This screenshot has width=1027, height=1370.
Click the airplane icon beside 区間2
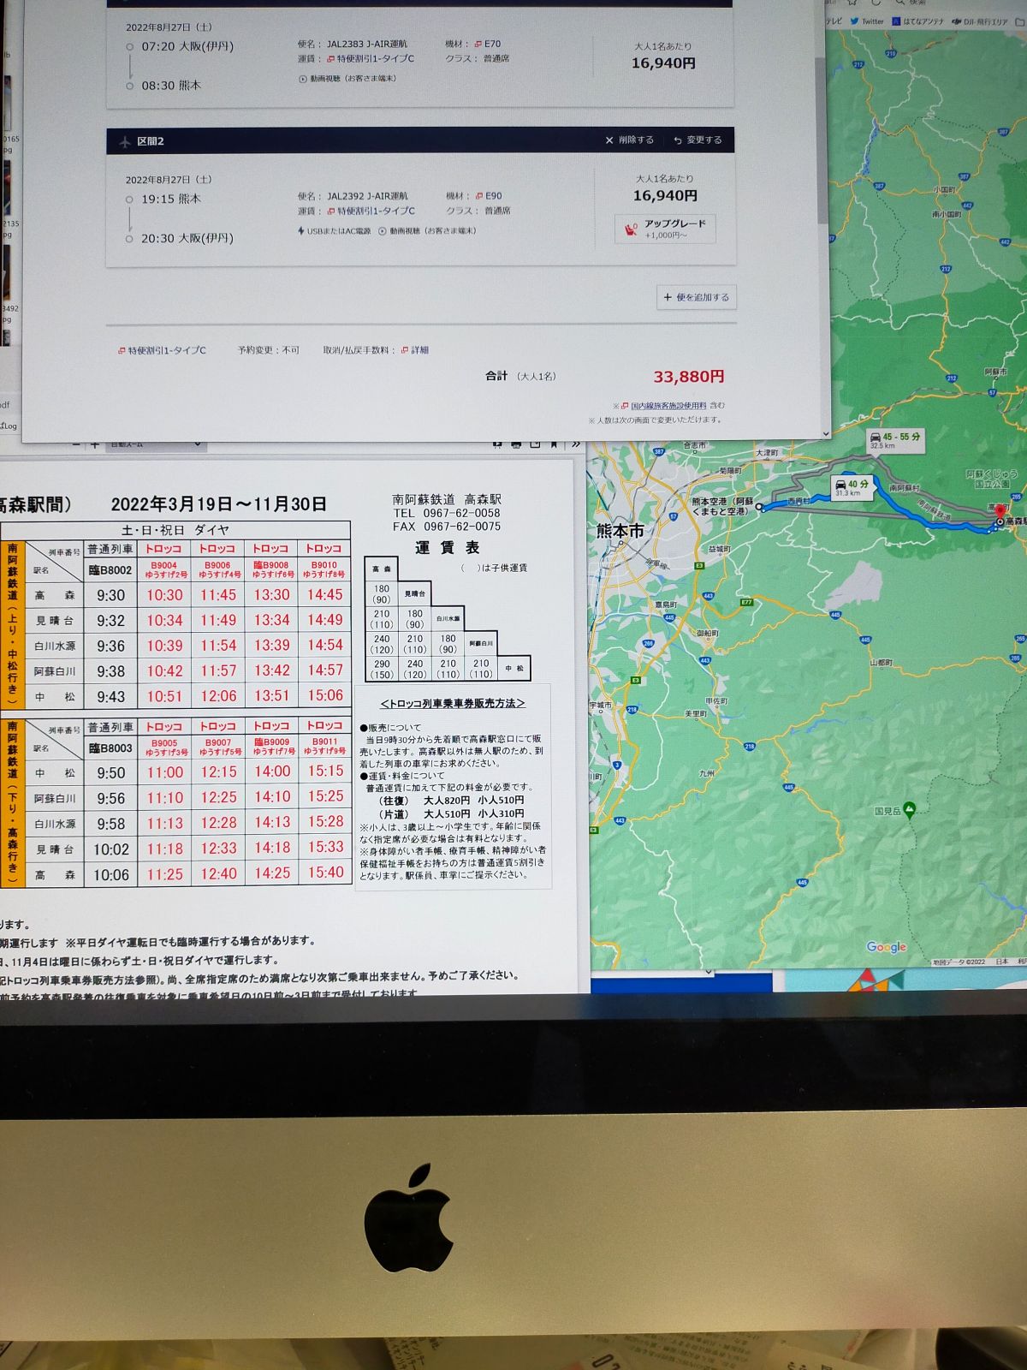(x=124, y=141)
